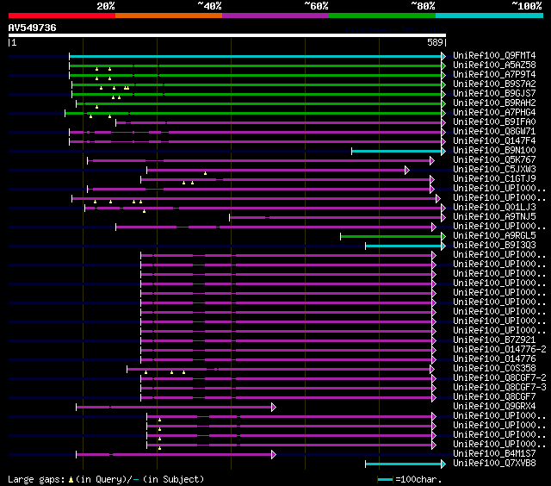Click the purple ~60% color segment

coord(275,16)
